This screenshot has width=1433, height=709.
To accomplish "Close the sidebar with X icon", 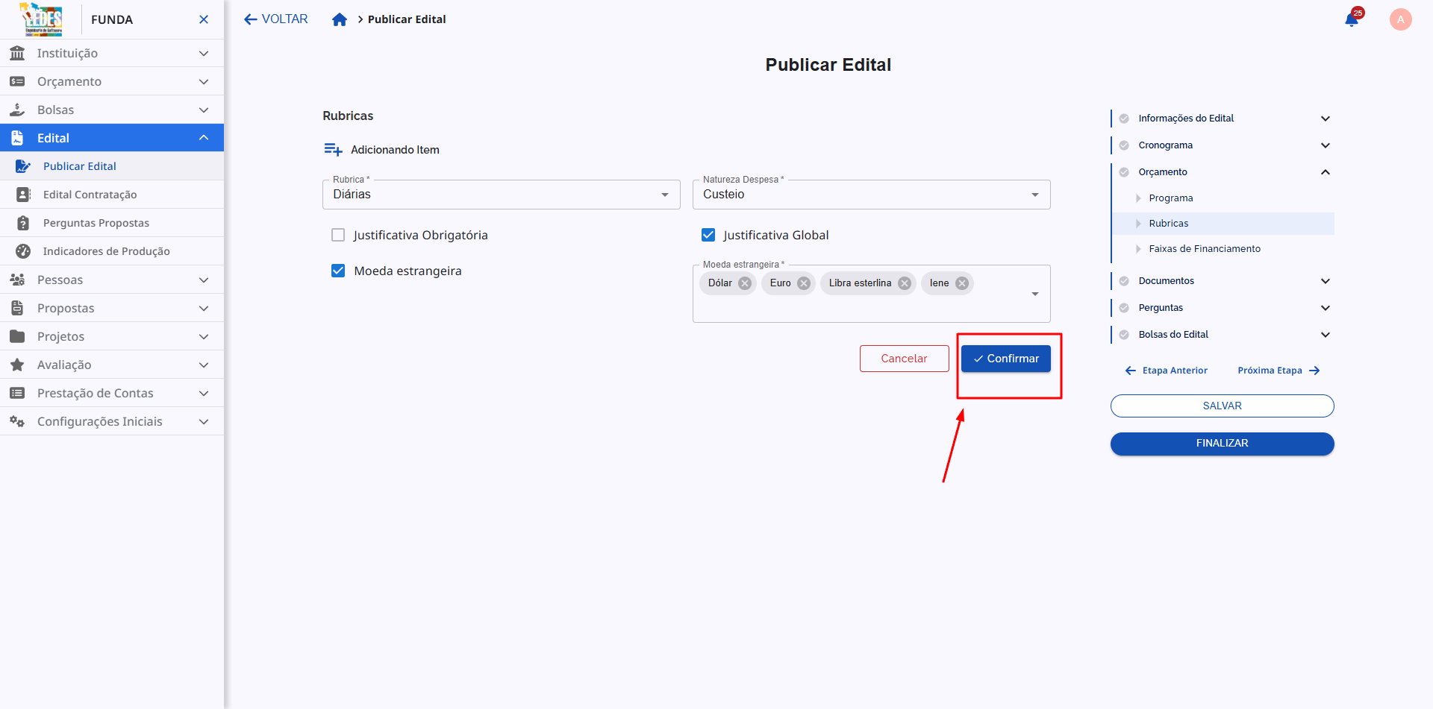I will point(204,19).
